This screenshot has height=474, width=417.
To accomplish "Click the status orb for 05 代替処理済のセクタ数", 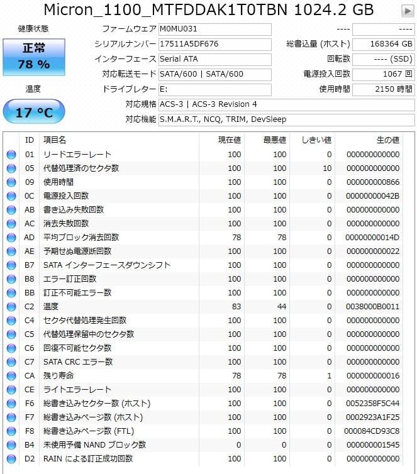I will point(11,168).
